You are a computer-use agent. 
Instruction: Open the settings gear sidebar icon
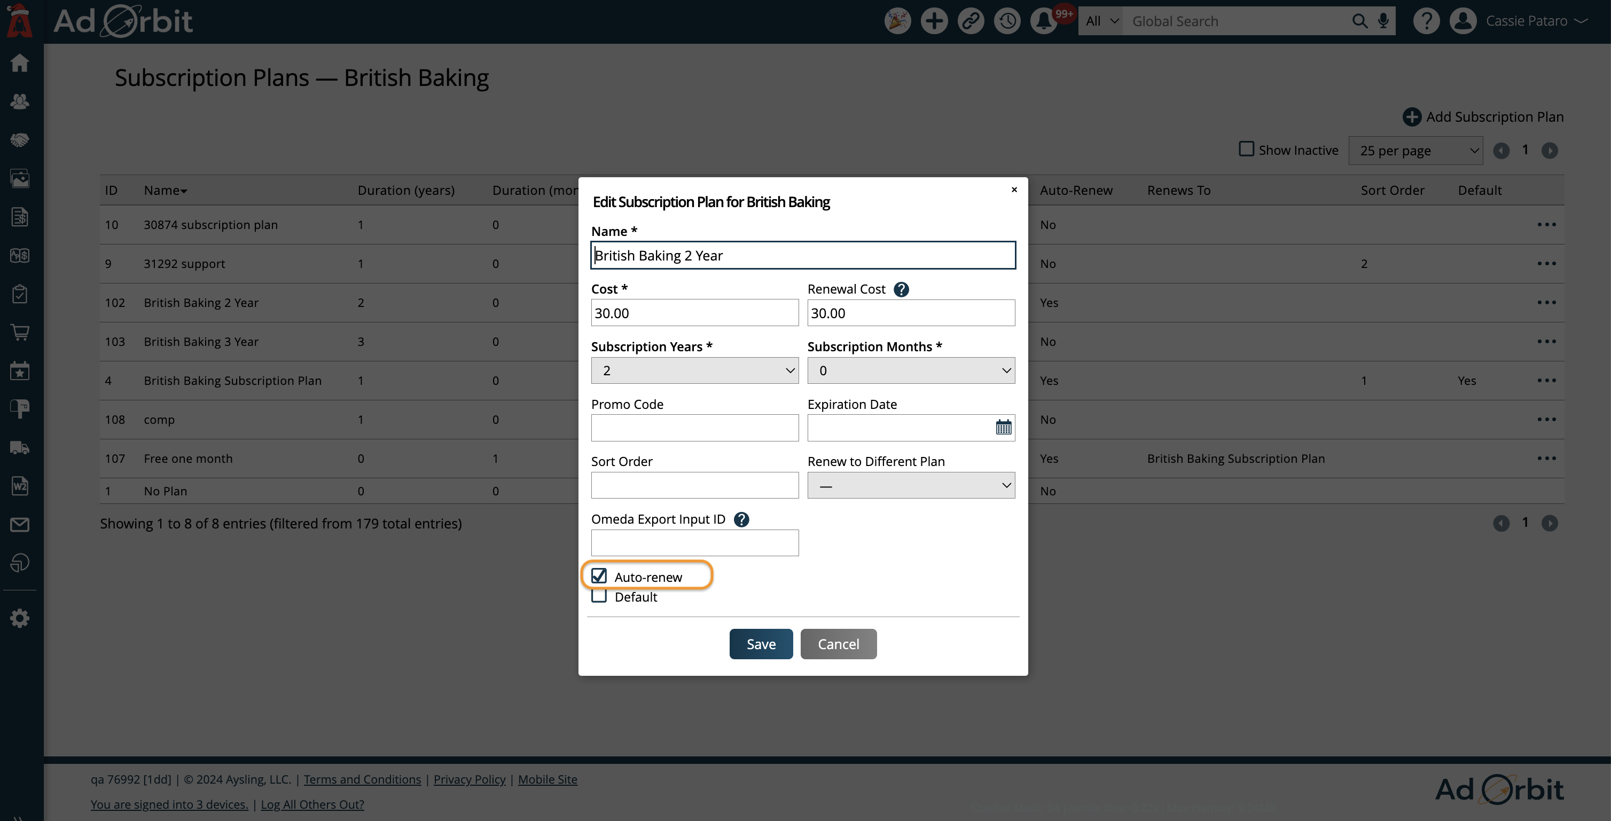19,619
